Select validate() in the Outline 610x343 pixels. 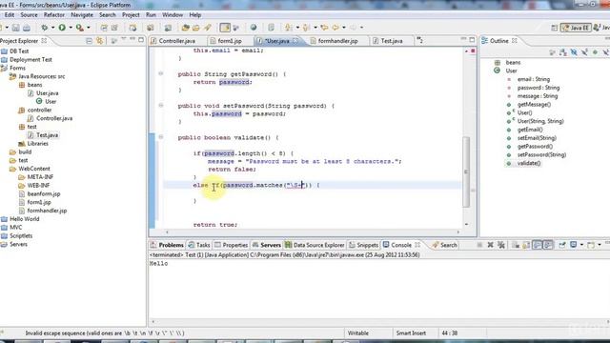click(x=529, y=163)
